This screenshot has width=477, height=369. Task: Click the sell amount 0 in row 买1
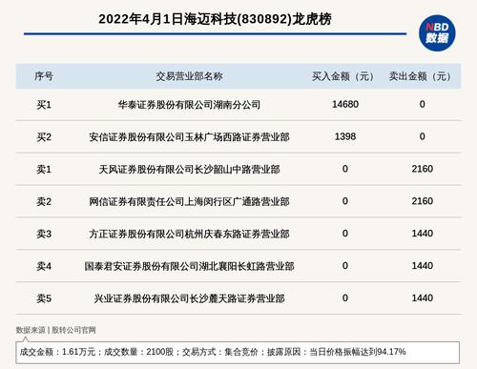[x=422, y=104]
